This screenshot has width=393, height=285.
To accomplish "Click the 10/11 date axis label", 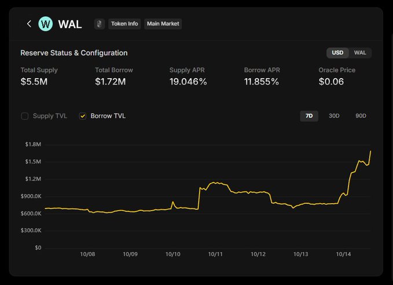I will (x=215, y=254).
